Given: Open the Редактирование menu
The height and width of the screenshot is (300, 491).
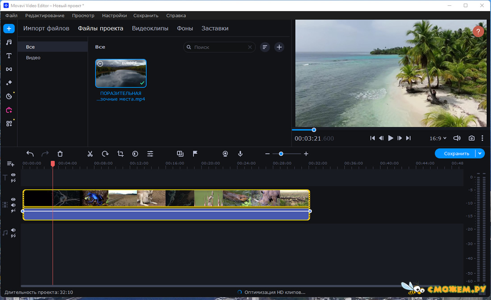Looking at the screenshot, I should [x=45, y=16].
